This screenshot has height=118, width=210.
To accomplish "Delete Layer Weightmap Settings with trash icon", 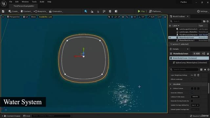I will [198, 75].
